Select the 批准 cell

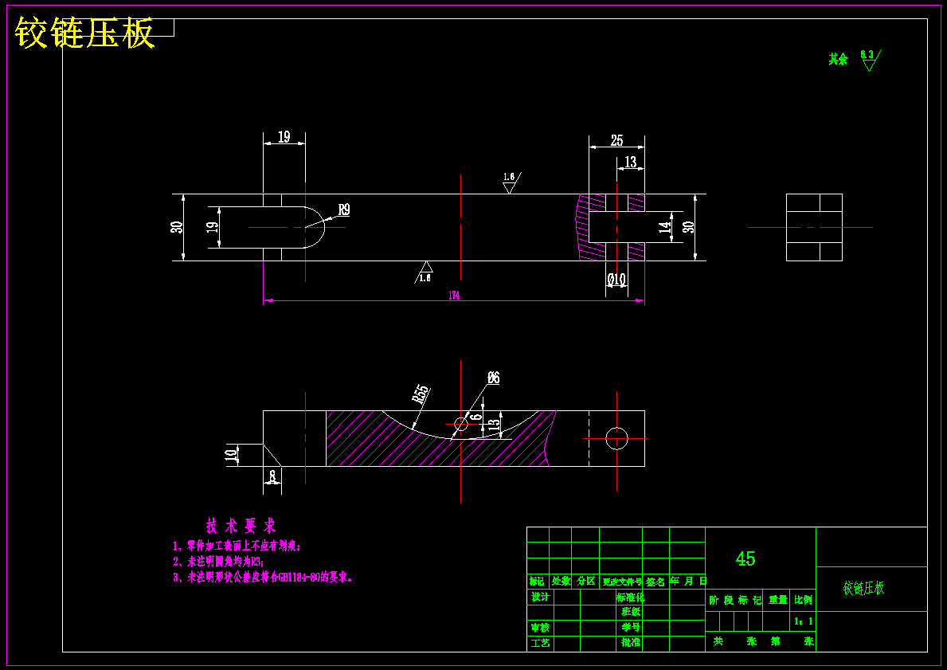coord(631,643)
